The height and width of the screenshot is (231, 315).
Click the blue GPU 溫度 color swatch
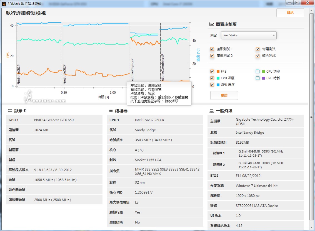tap(218, 85)
